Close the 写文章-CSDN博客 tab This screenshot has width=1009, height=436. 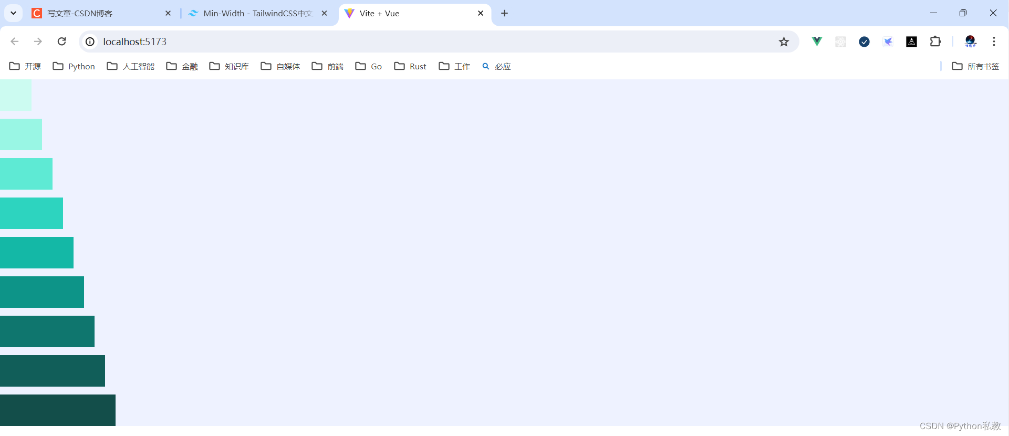click(x=168, y=13)
